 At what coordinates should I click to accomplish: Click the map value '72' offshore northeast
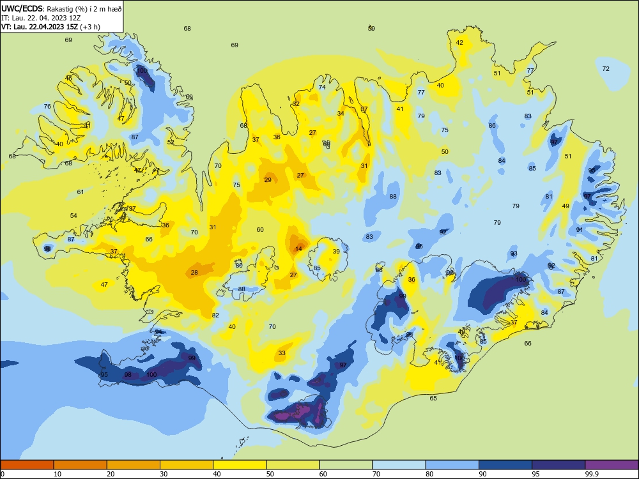coord(606,69)
